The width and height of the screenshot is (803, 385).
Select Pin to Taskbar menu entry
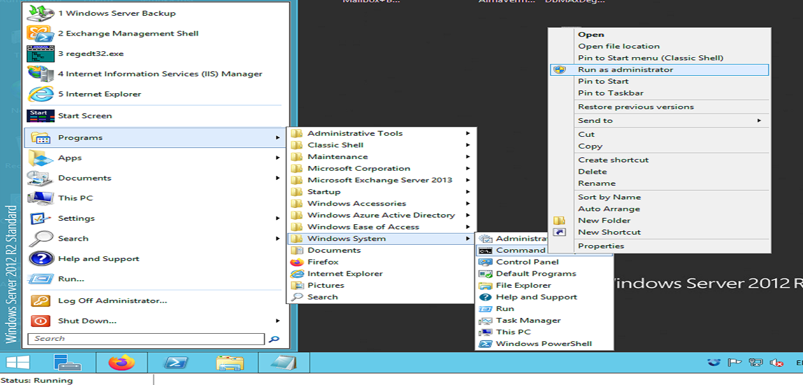[610, 93]
